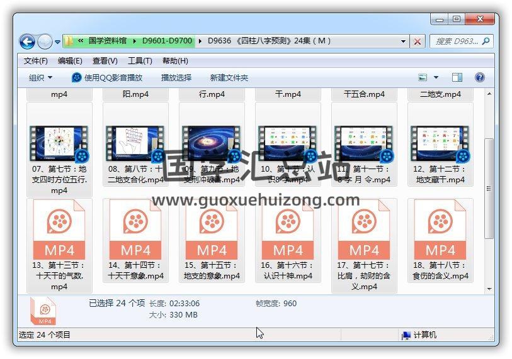Click partially shown file 行.mp4
512x359 pixels.
(212, 94)
